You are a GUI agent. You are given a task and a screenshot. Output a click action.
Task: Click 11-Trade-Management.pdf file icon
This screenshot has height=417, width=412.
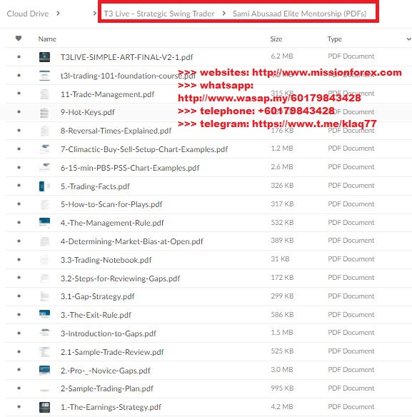pos(44,94)
